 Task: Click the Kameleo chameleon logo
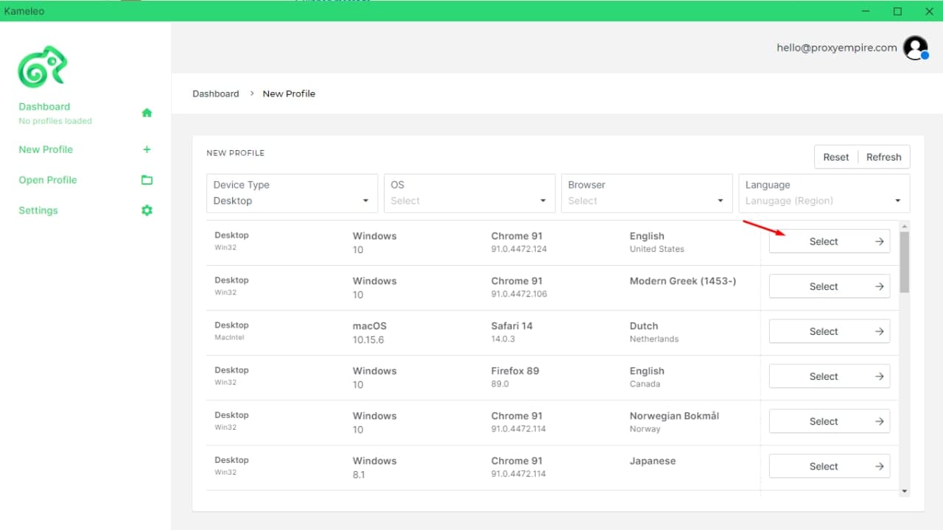coord(43,67)
